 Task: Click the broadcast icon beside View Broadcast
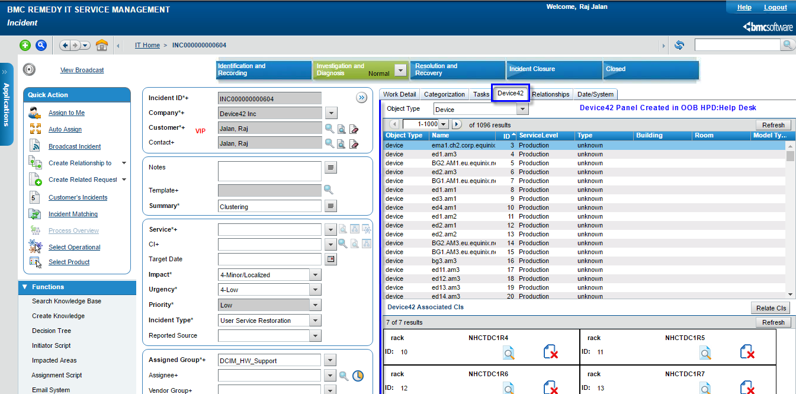[29, 69]
